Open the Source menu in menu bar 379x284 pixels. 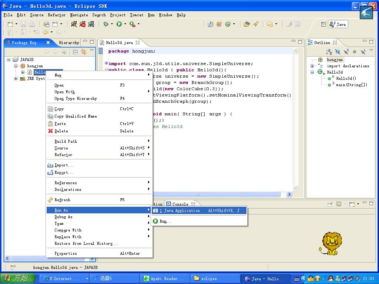pyautogui.click(x=37, y=15)
